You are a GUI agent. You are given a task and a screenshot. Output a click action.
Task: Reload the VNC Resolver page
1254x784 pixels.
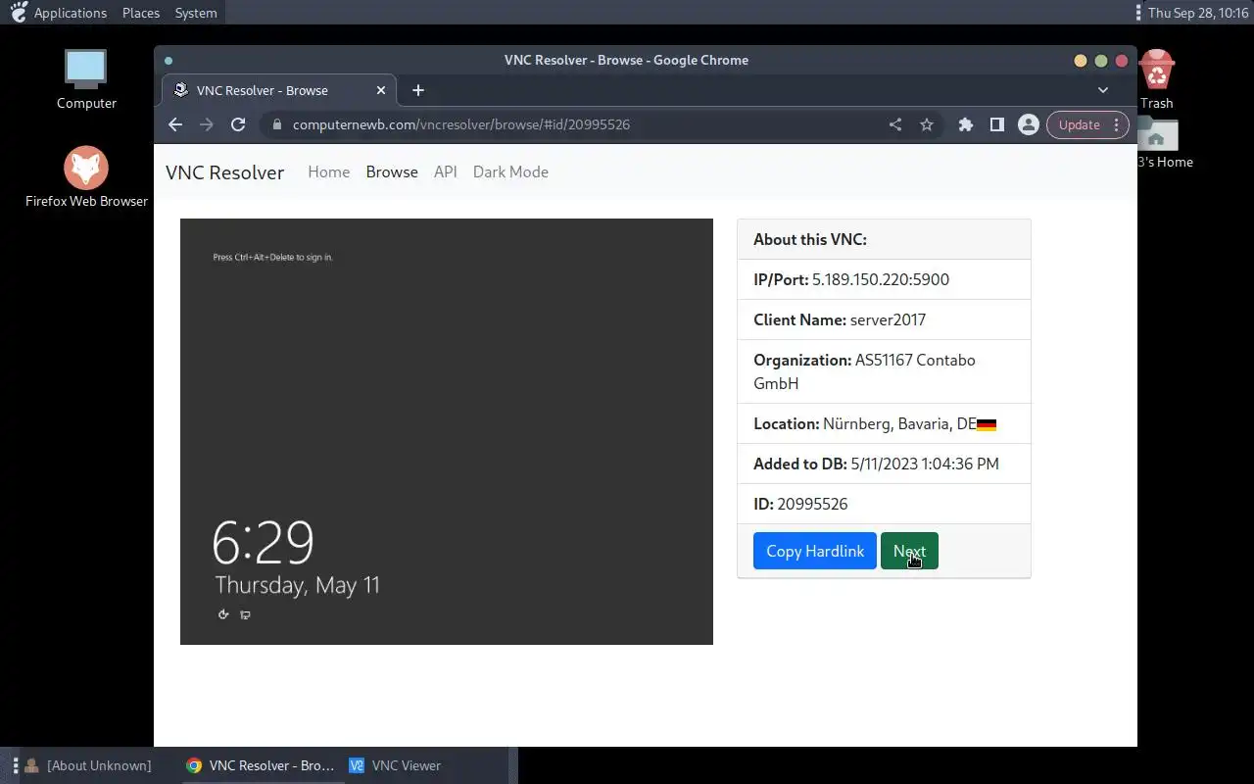pos(238,124)
